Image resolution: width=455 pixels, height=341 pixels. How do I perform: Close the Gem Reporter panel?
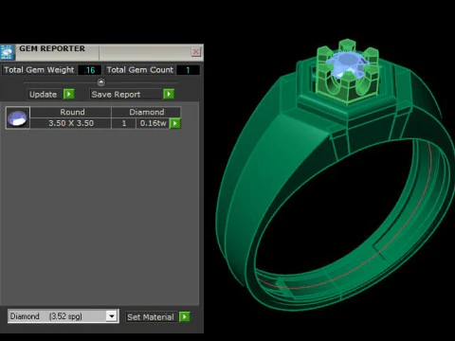coord(196,51)
